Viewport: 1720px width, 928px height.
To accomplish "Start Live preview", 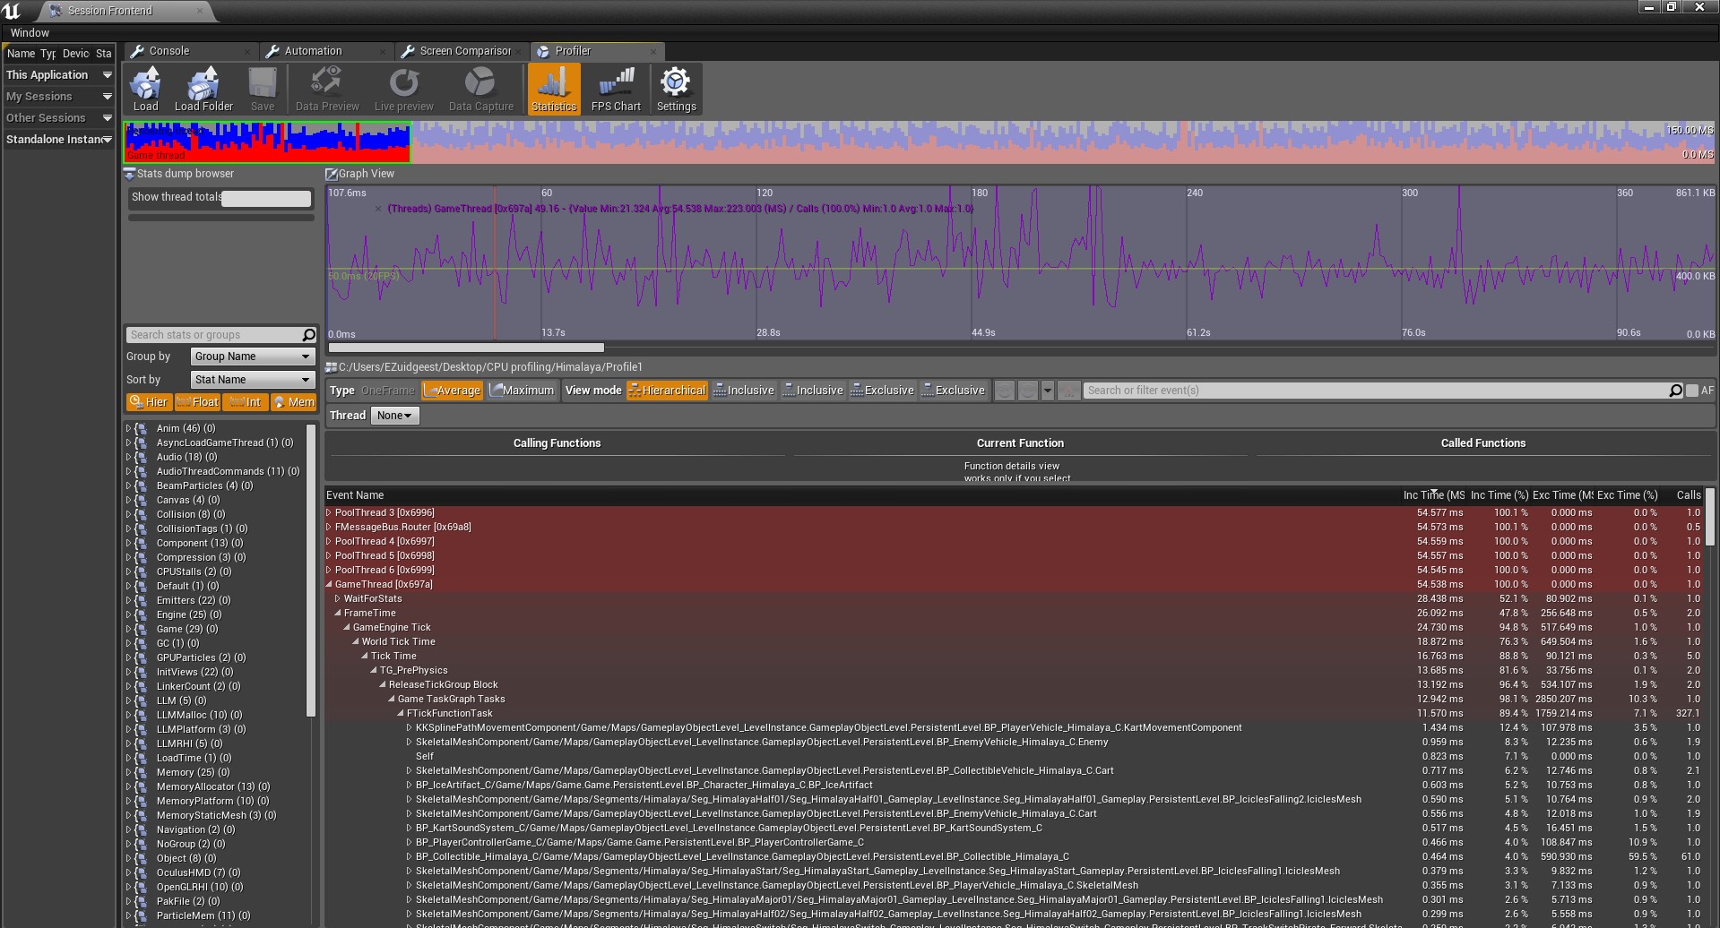I will pos(403,89).
